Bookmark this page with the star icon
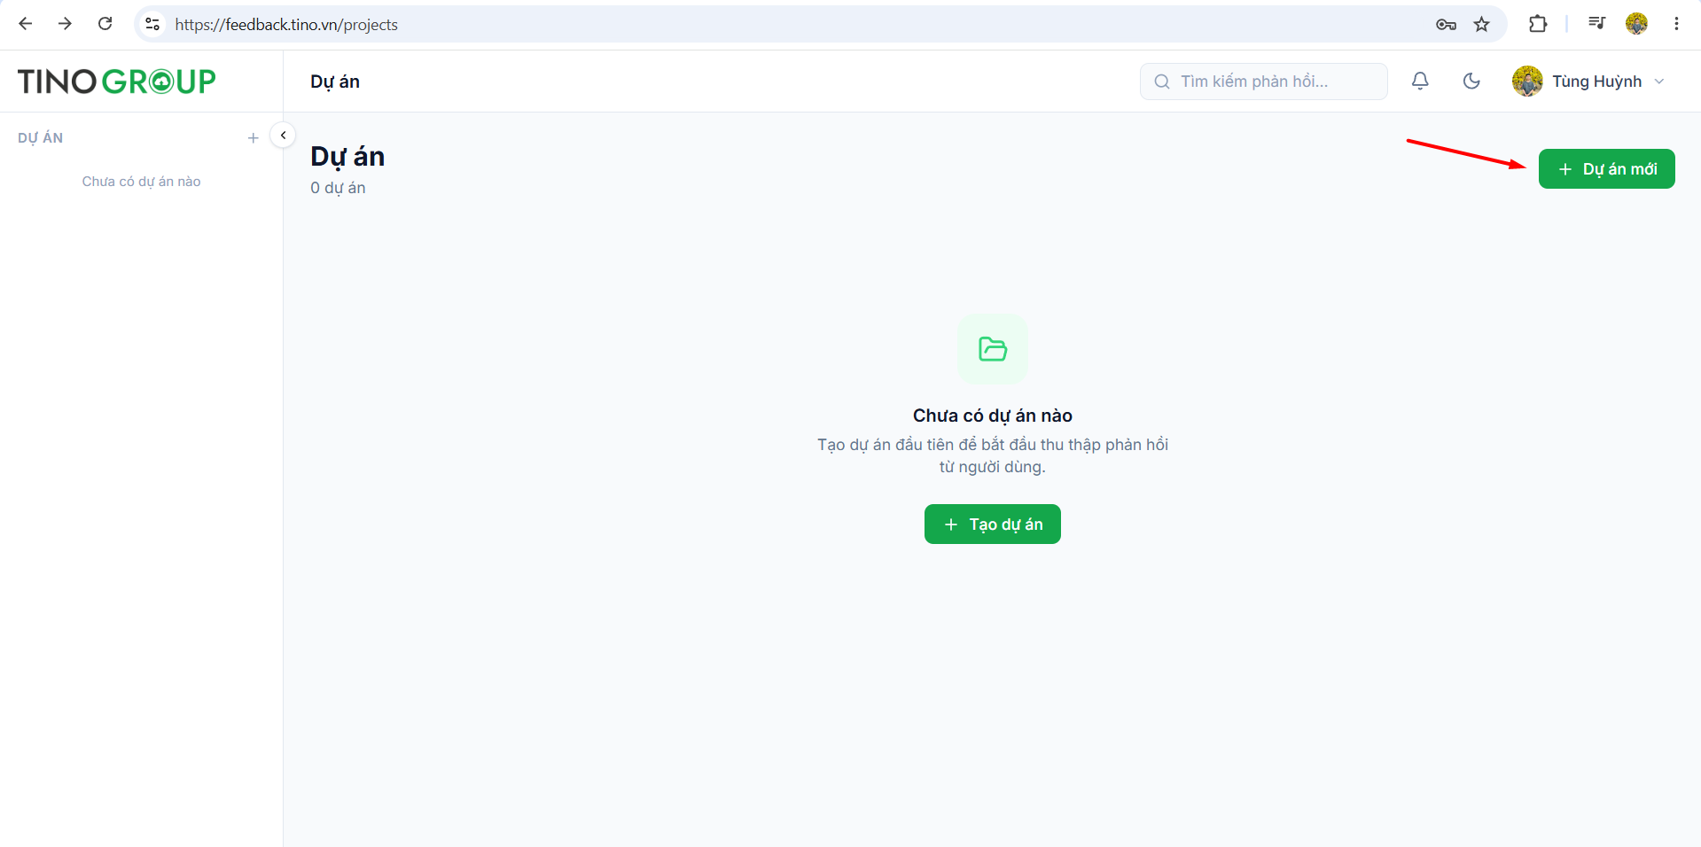The height and width of the screenshot is (847, 1701). click(1482, 25)
